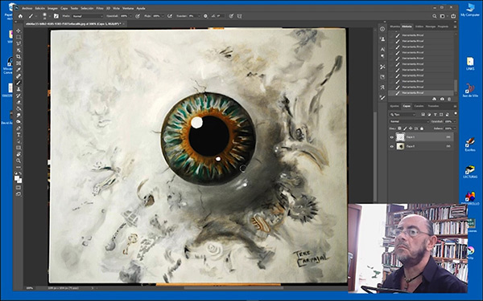Open the Filtro menu
The width and height of the screenshot is (483, 301).
[100, 8]
